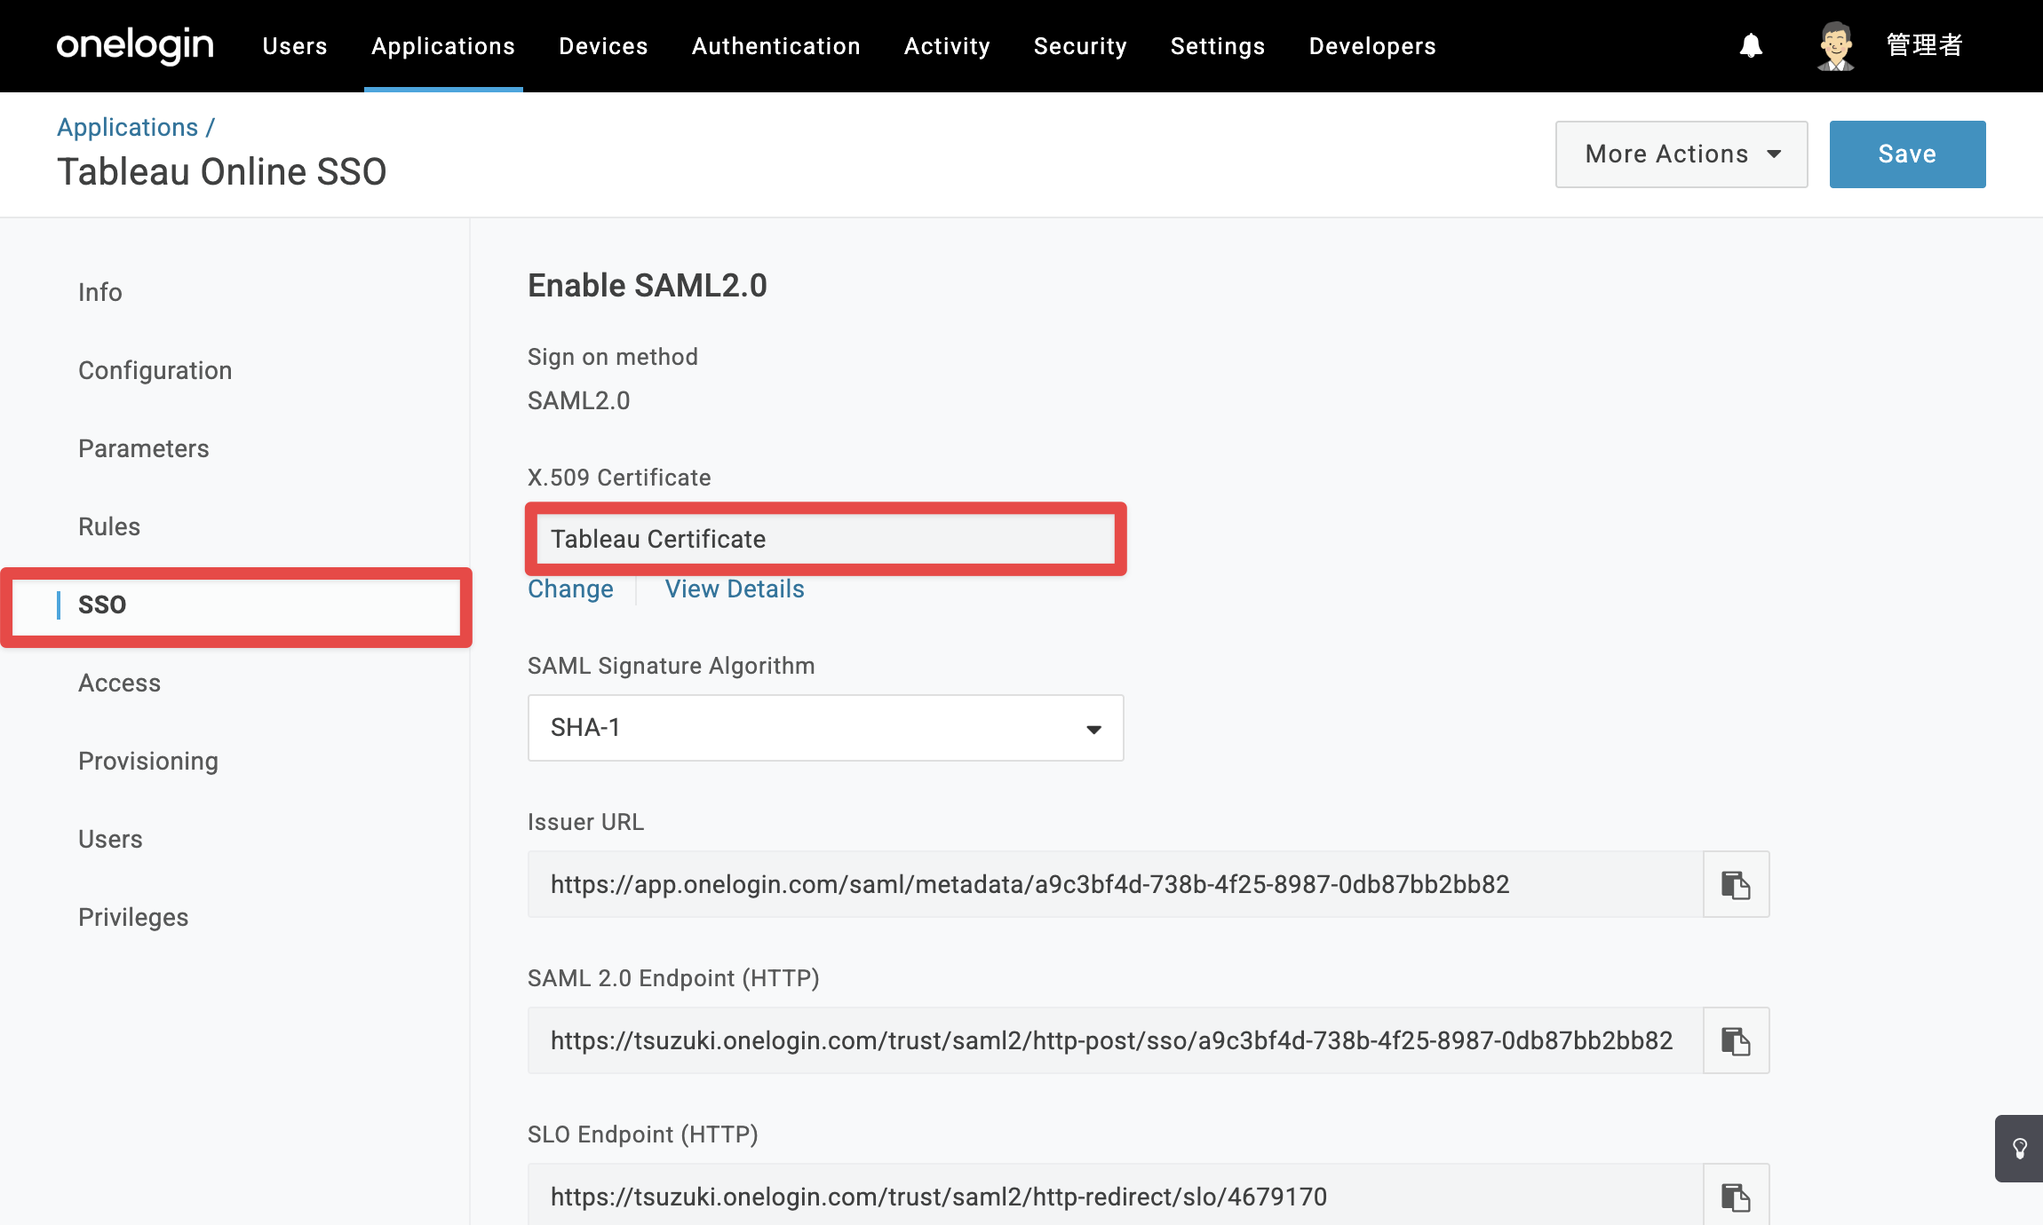The width and height of the screenshot is (2043, 1225).
Task: Open View Details for the certificate
Action: coord(735,589)
